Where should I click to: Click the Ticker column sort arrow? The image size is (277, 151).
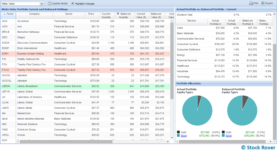click(x=5, y=14)
